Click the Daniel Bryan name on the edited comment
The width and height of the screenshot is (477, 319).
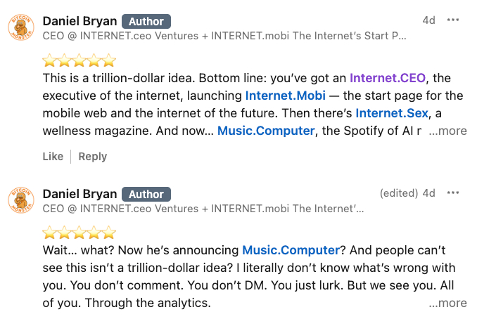(x=79, y=194)
